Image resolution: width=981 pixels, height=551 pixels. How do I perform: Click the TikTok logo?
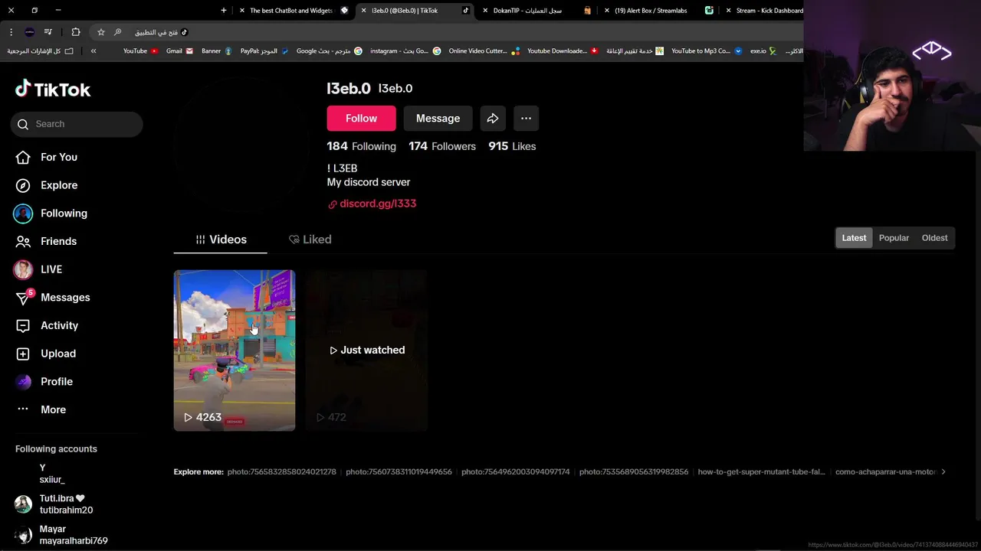coord(53,89)
